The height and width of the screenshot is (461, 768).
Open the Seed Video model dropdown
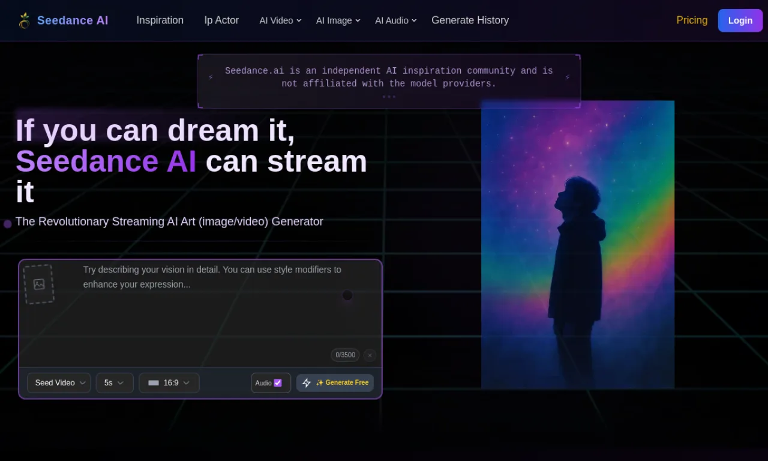(x=59, y=383)
